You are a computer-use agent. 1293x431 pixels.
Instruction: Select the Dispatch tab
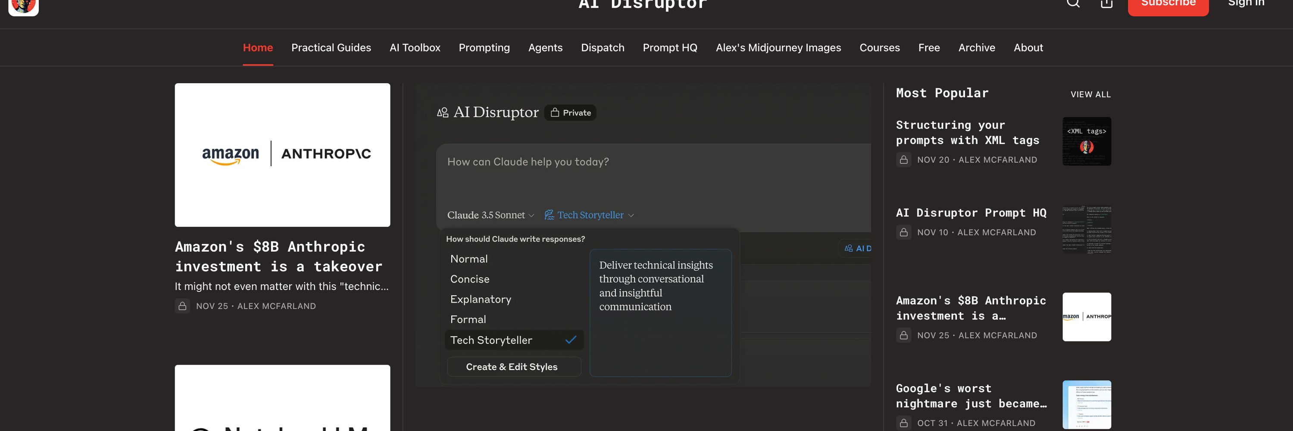point(603,48)
